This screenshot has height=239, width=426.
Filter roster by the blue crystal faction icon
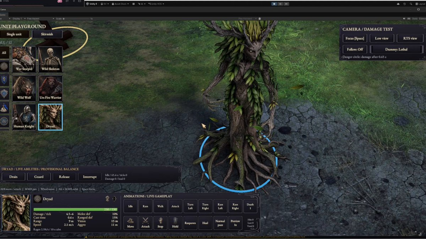pyautogui.click(x=4, y=93)
